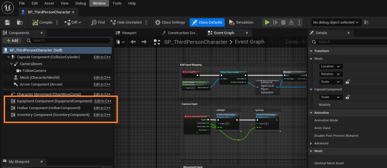Toggle the Mesh Scale lock icon
This screenshot has height=168, width=387.
[x=347, y=82]
